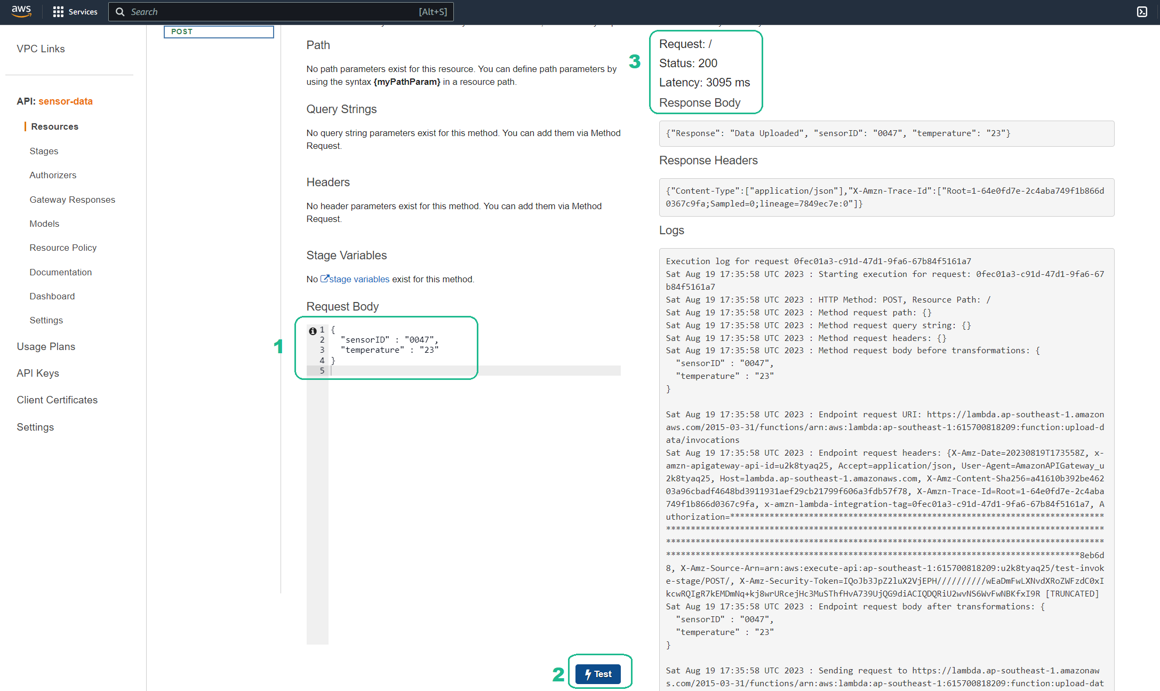Image resolution: width=1160 pixels, height=691 pixels.
Task: Click the external link icon before stage variables
Action: (324, 279)
